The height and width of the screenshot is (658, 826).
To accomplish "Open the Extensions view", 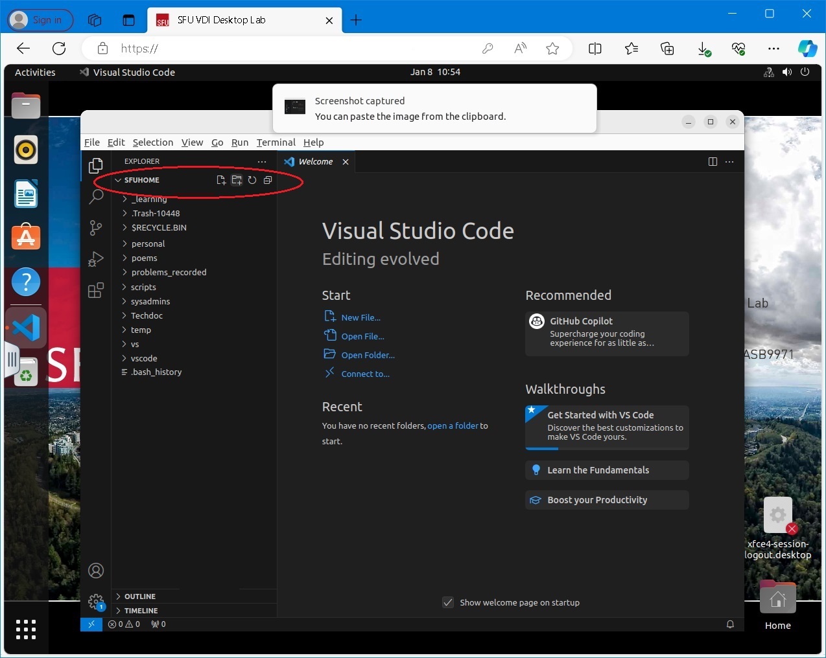I will 96,290.
